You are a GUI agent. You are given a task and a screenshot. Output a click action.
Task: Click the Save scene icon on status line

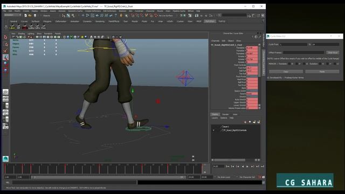click(34, 16)
